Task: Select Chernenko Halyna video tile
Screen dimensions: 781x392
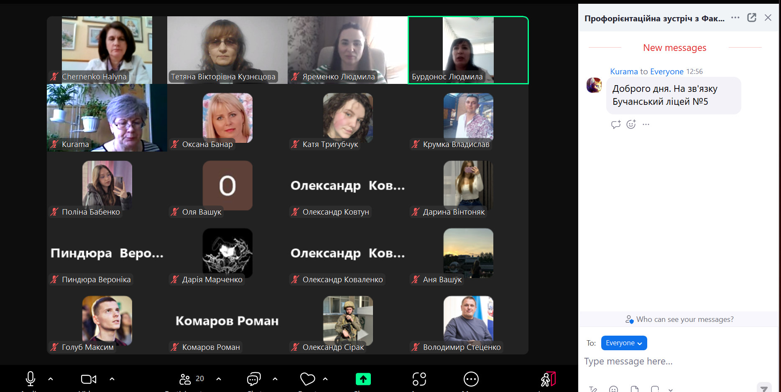Action: (107, 50)
